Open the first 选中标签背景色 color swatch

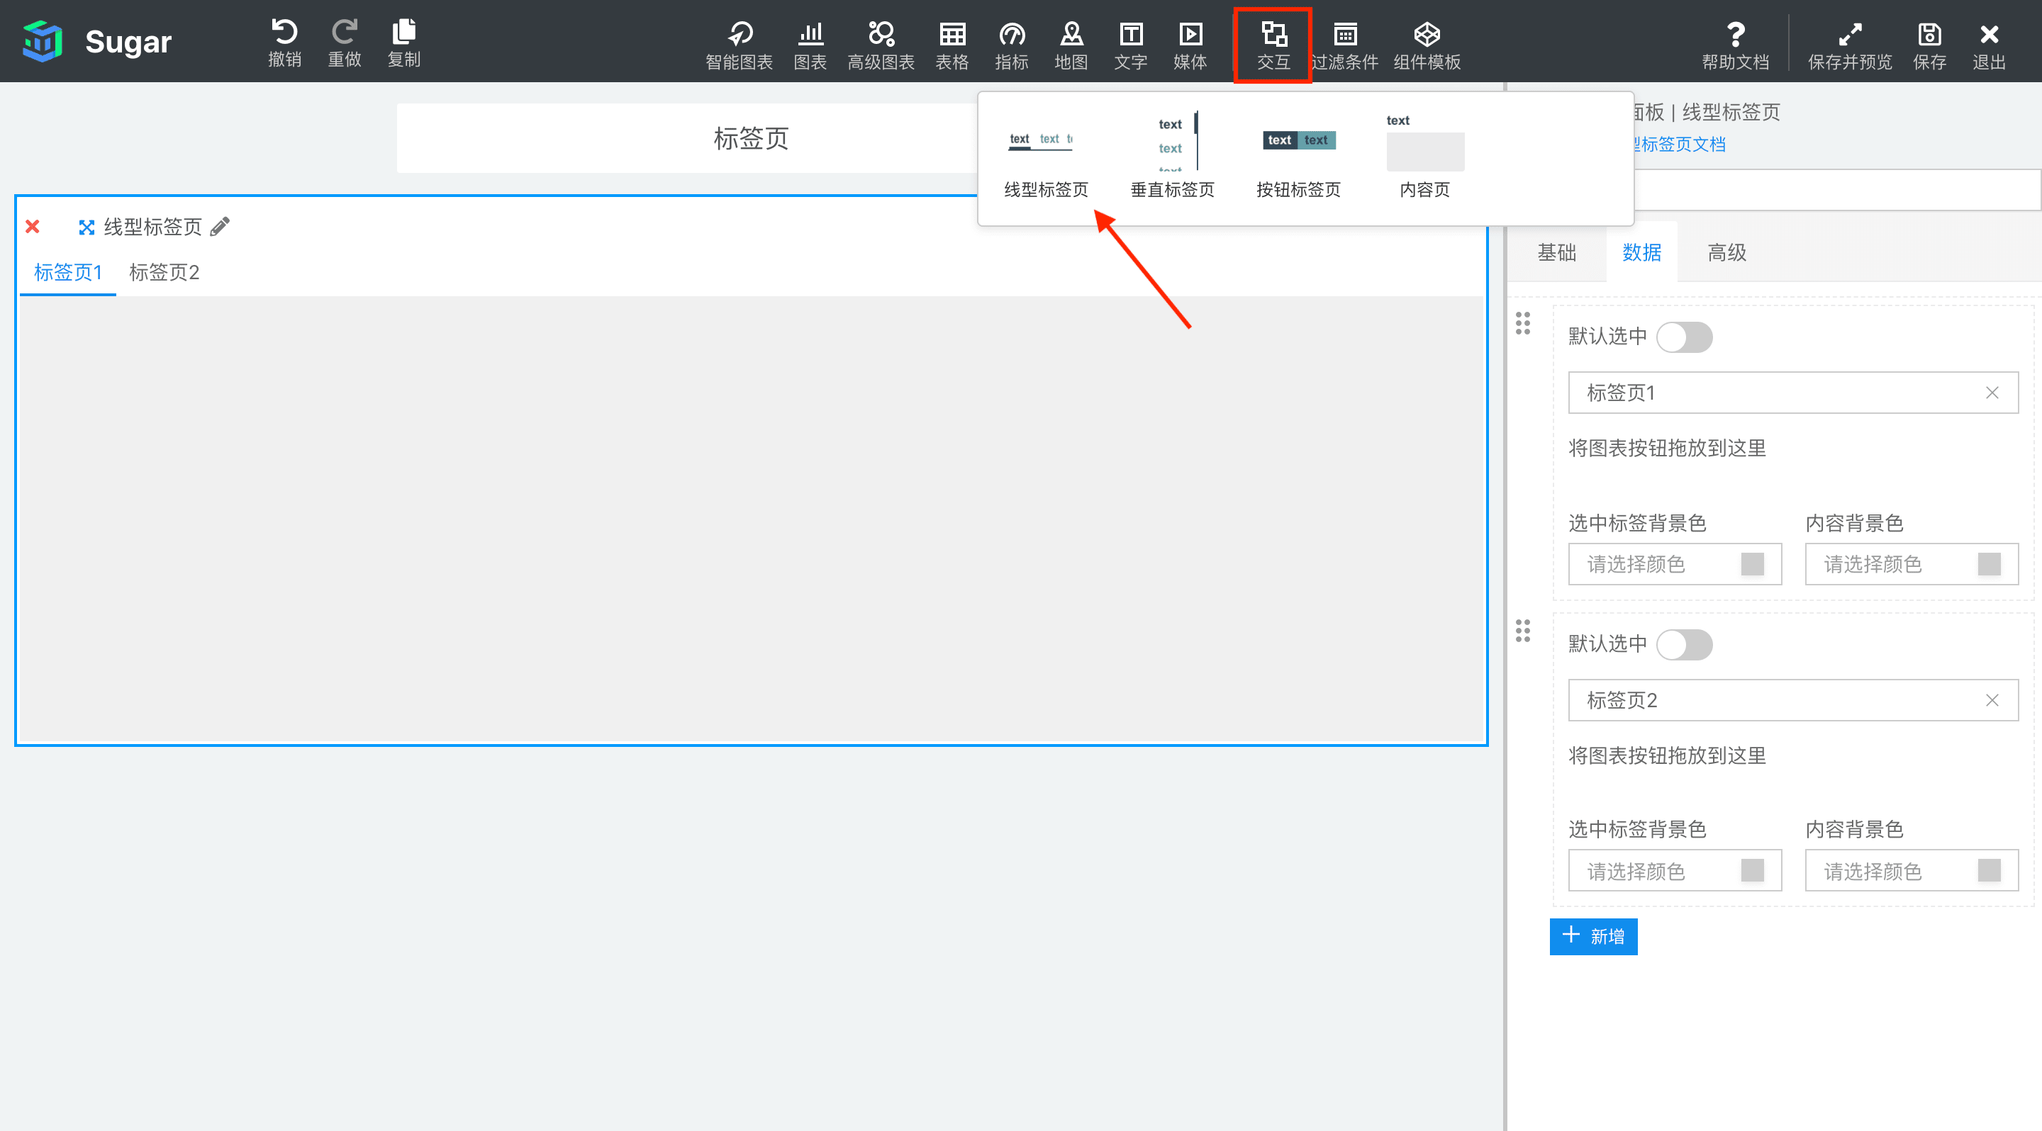click(1752, 564)
